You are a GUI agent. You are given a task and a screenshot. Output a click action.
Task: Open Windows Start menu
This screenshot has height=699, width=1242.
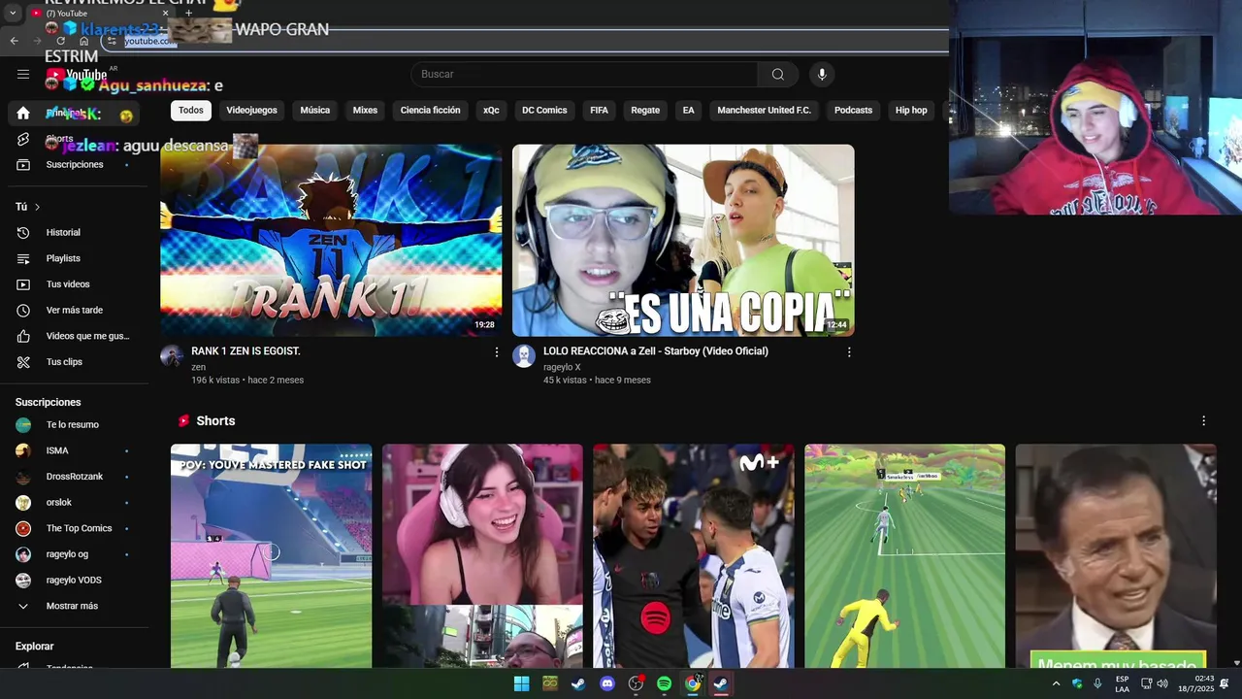click(521, 683)
